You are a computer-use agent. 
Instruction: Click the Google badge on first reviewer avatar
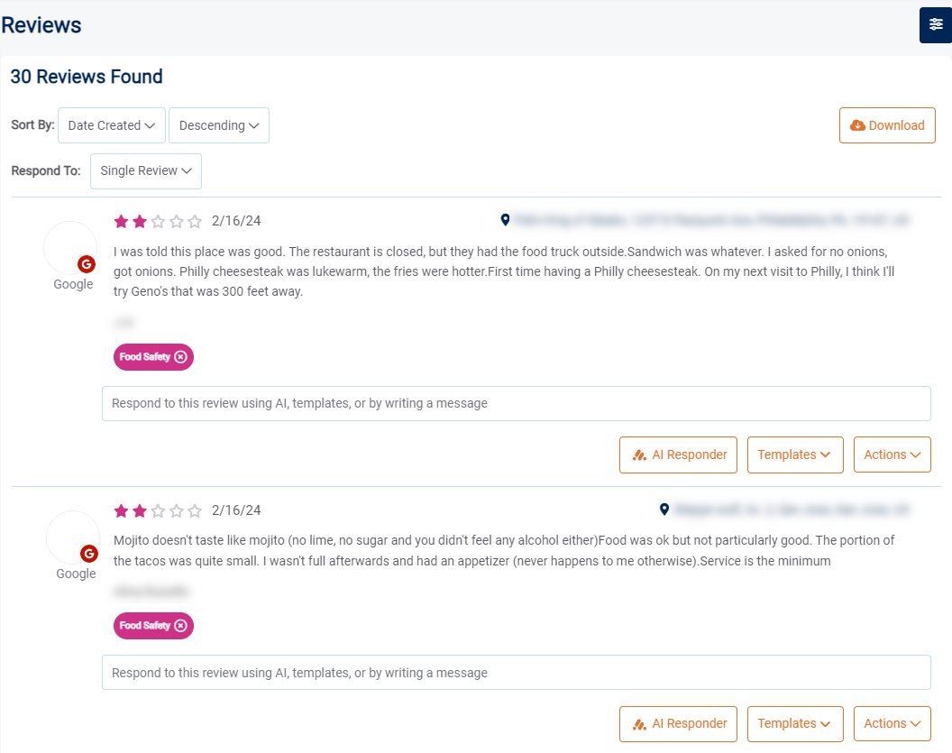[x=87, y=264]
